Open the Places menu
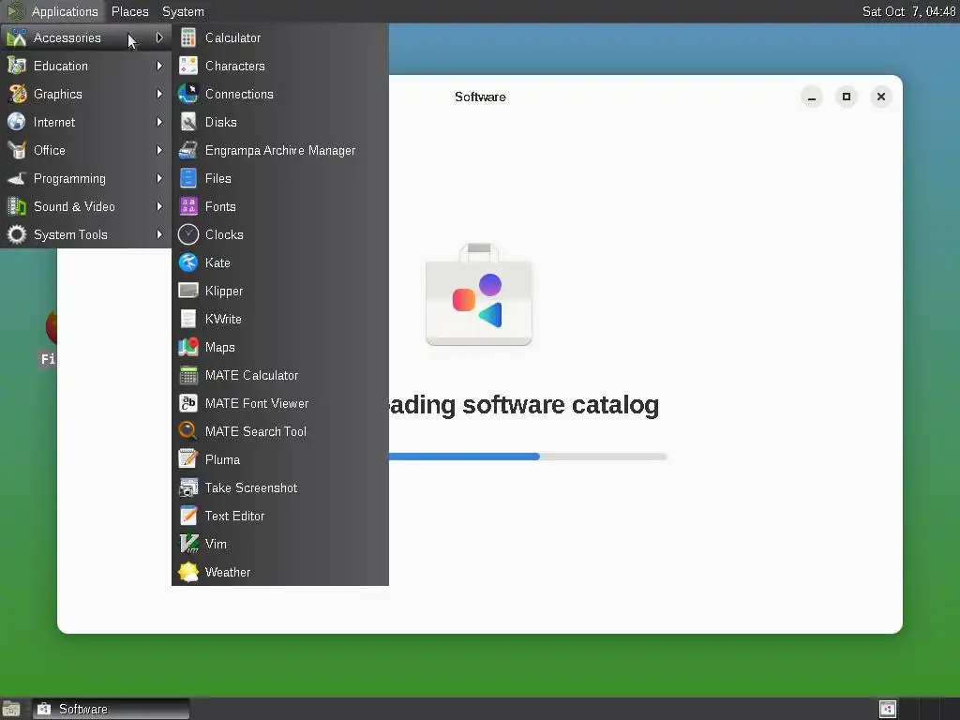The image size is (960, 720). 129,11
